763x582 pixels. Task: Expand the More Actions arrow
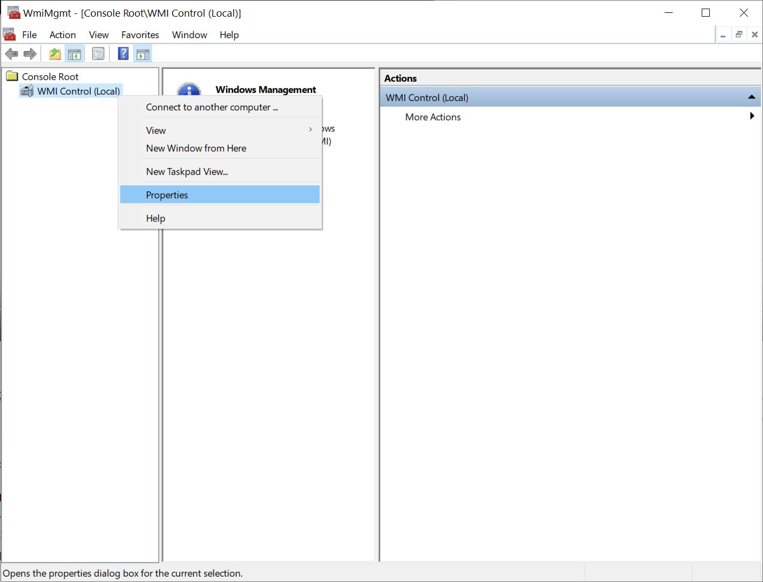[x=752, y=116]
